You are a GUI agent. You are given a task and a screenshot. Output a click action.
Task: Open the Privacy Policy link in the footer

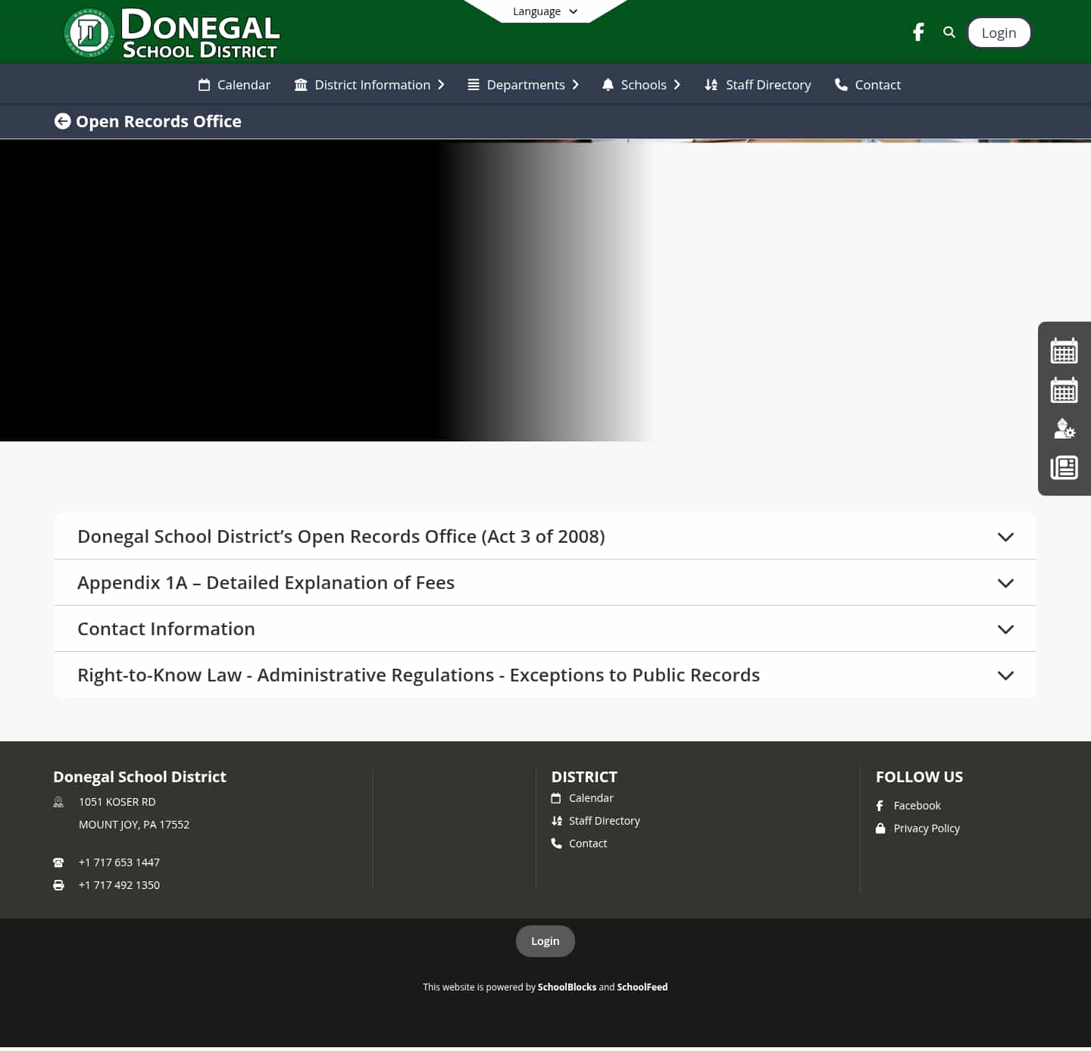coord(926,828)
